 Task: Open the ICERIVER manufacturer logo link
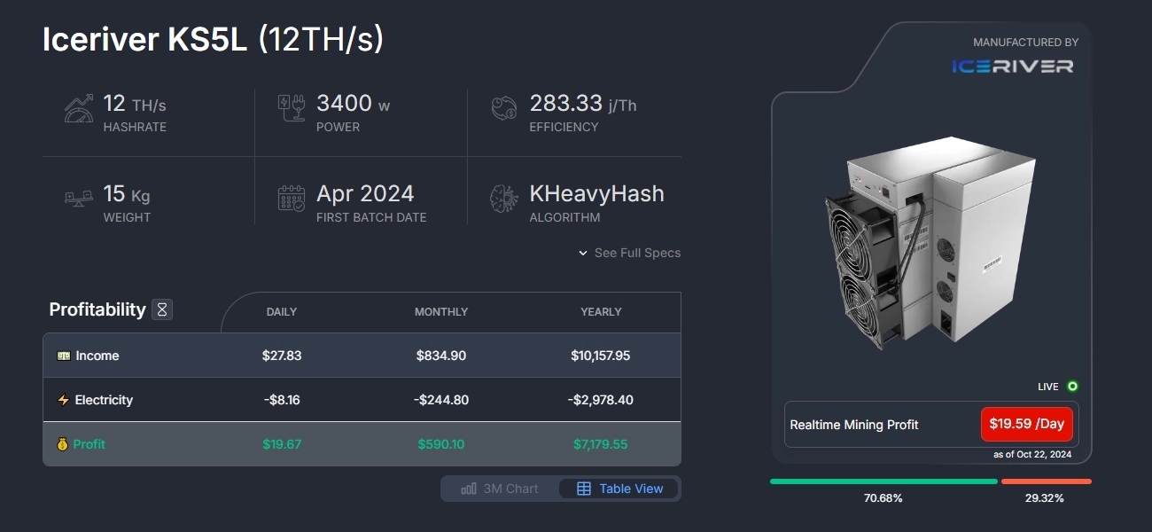(x=1012, y=66)
